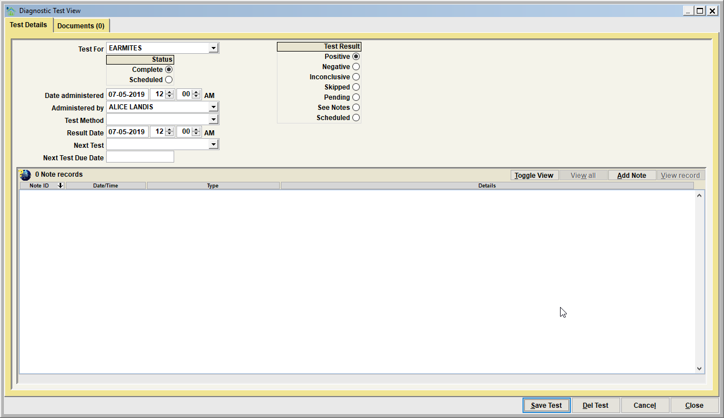The image size is (724, 418).
Task: Click the Diagnostic Test View title bar icon
Action: click(x=10, y=11)
